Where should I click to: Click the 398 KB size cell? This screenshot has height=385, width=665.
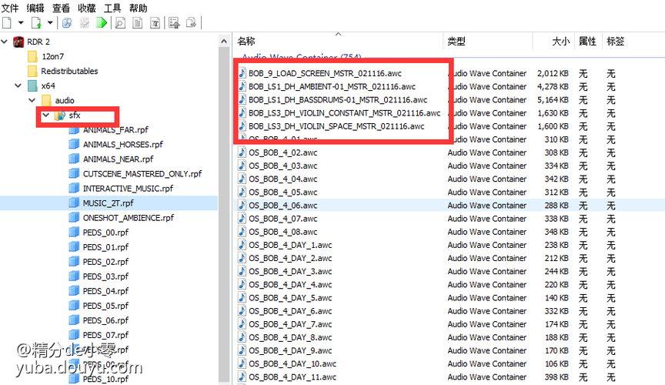556,377
